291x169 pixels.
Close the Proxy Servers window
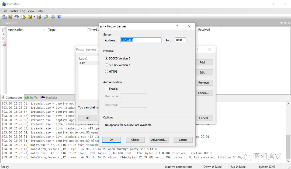pyautogui.click(x=209, y=50)
